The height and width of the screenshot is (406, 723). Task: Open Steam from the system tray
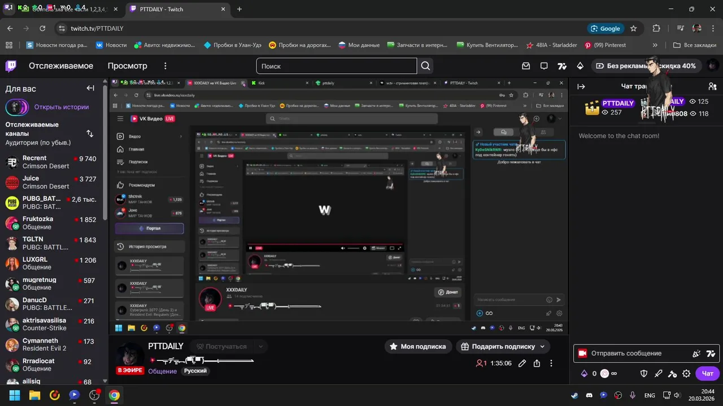pyautogui.click(x=574, y=395)
